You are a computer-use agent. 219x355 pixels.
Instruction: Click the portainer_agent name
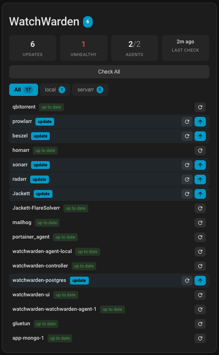point(31,237)
